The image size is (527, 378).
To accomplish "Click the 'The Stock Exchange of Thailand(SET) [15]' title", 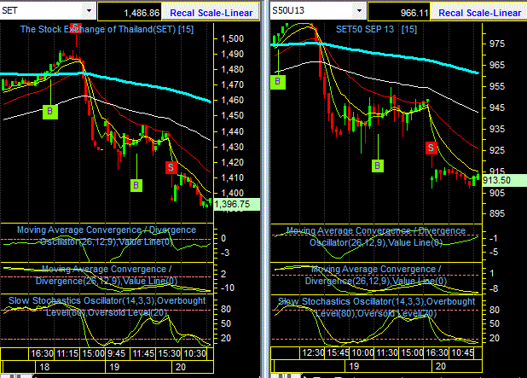I will (107, 29).
